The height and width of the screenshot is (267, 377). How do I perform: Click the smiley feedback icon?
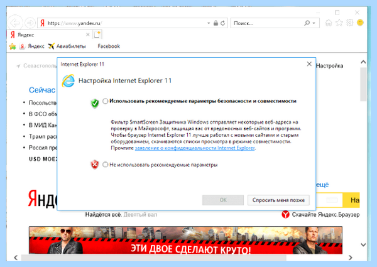pos(360,23)
